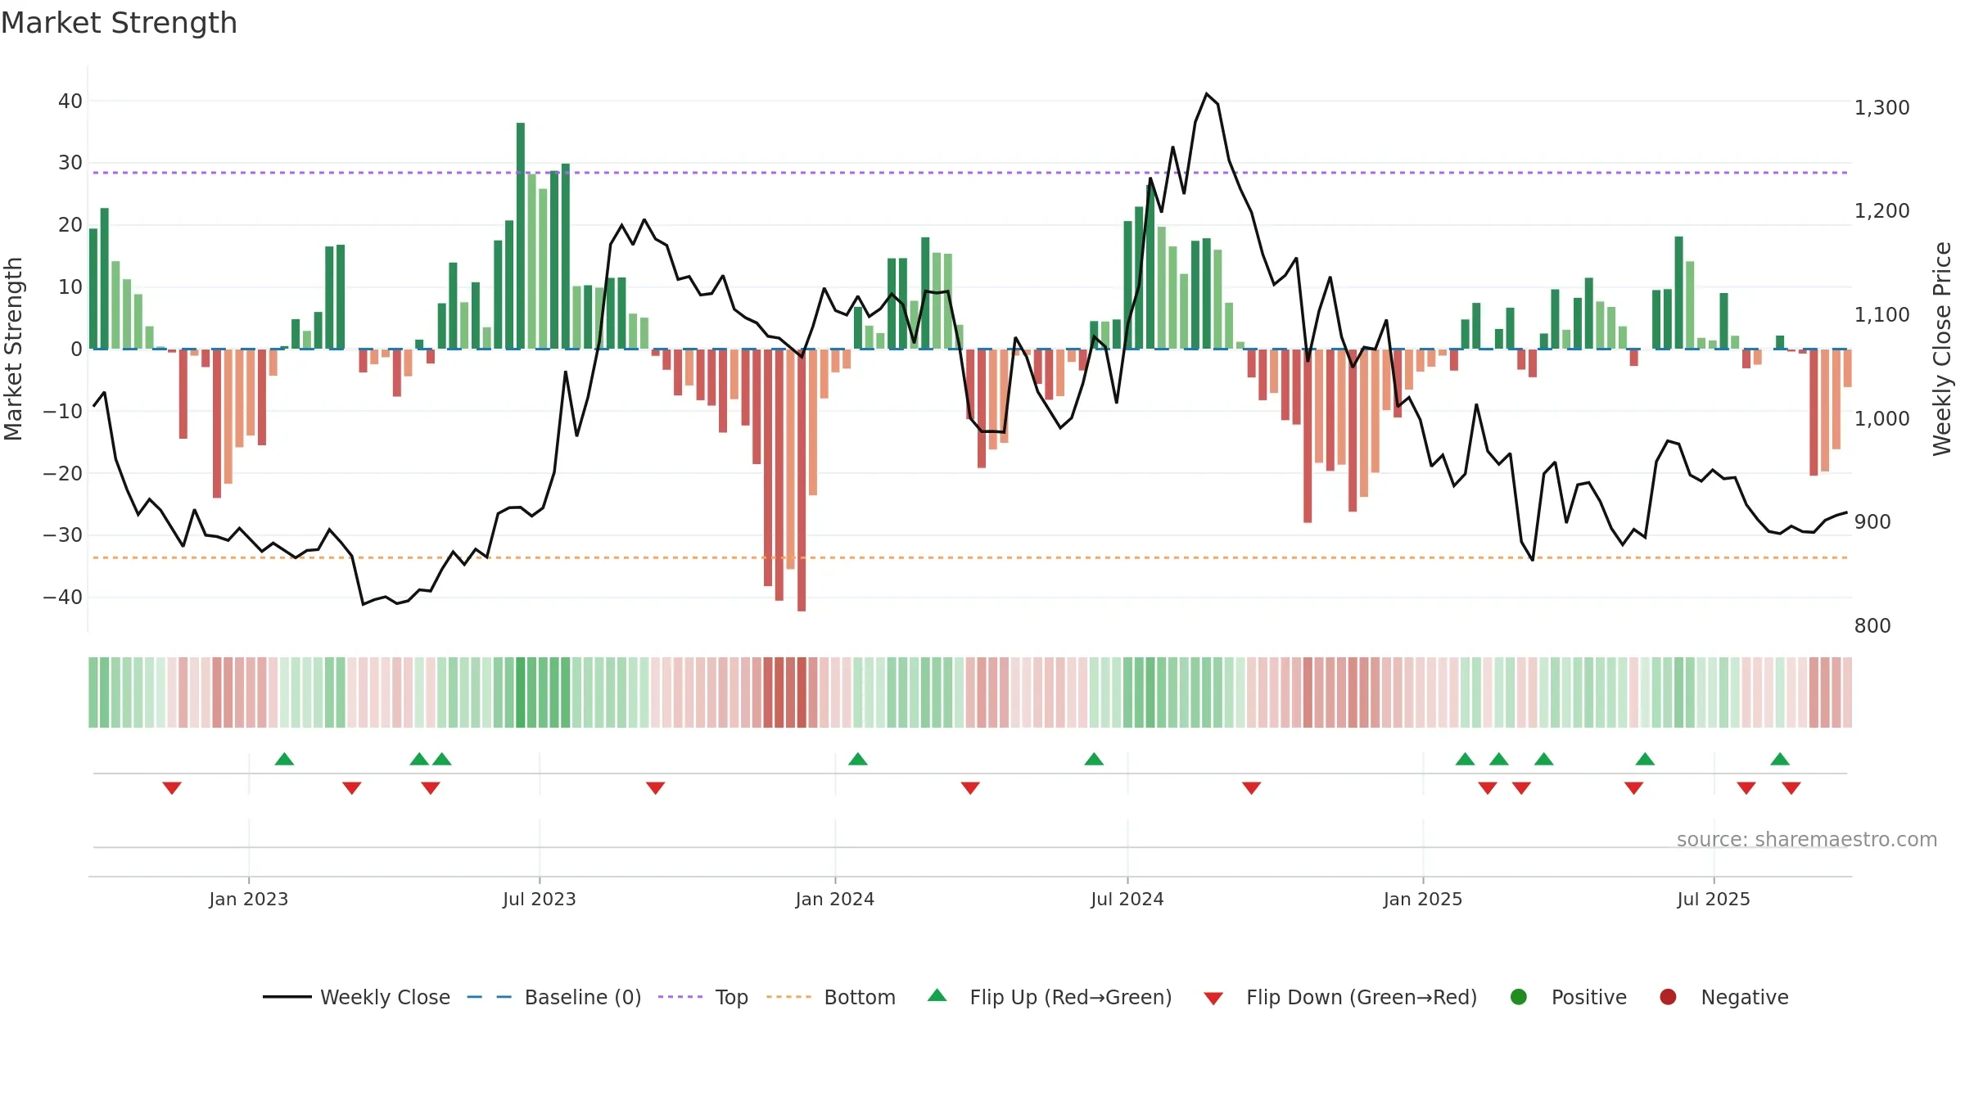
Task: Click the Jul 2024 axis label
Action: (1127, 899)
